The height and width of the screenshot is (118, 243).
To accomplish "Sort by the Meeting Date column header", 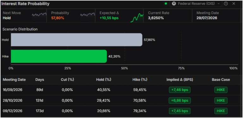I will click(14, 80).
